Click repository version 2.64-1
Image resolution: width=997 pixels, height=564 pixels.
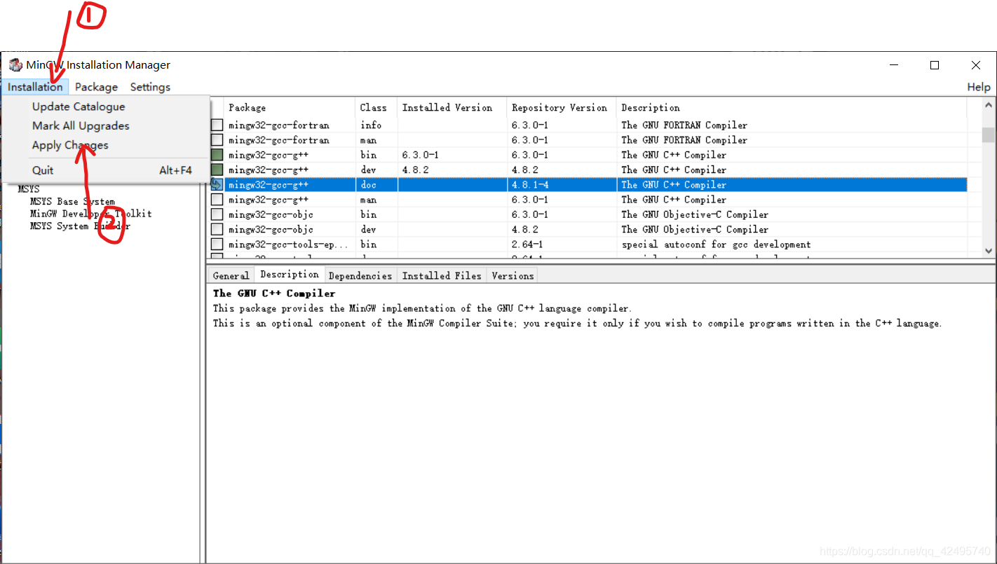[x=527, y=245]
